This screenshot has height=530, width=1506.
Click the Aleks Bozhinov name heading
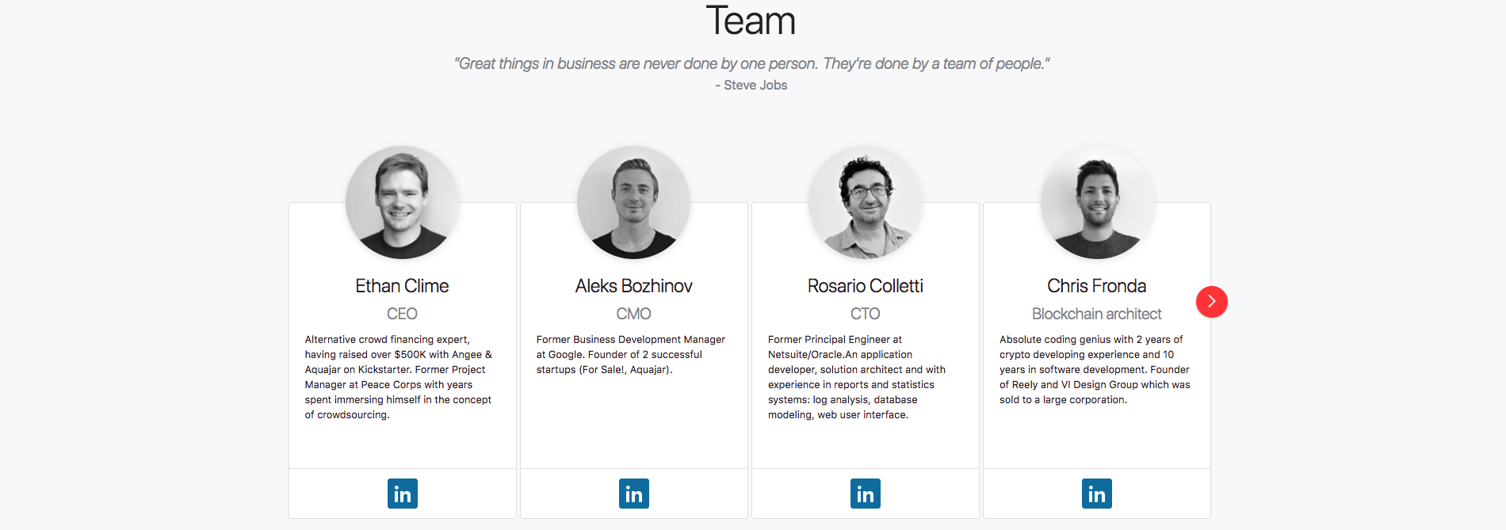pos(633,286)
